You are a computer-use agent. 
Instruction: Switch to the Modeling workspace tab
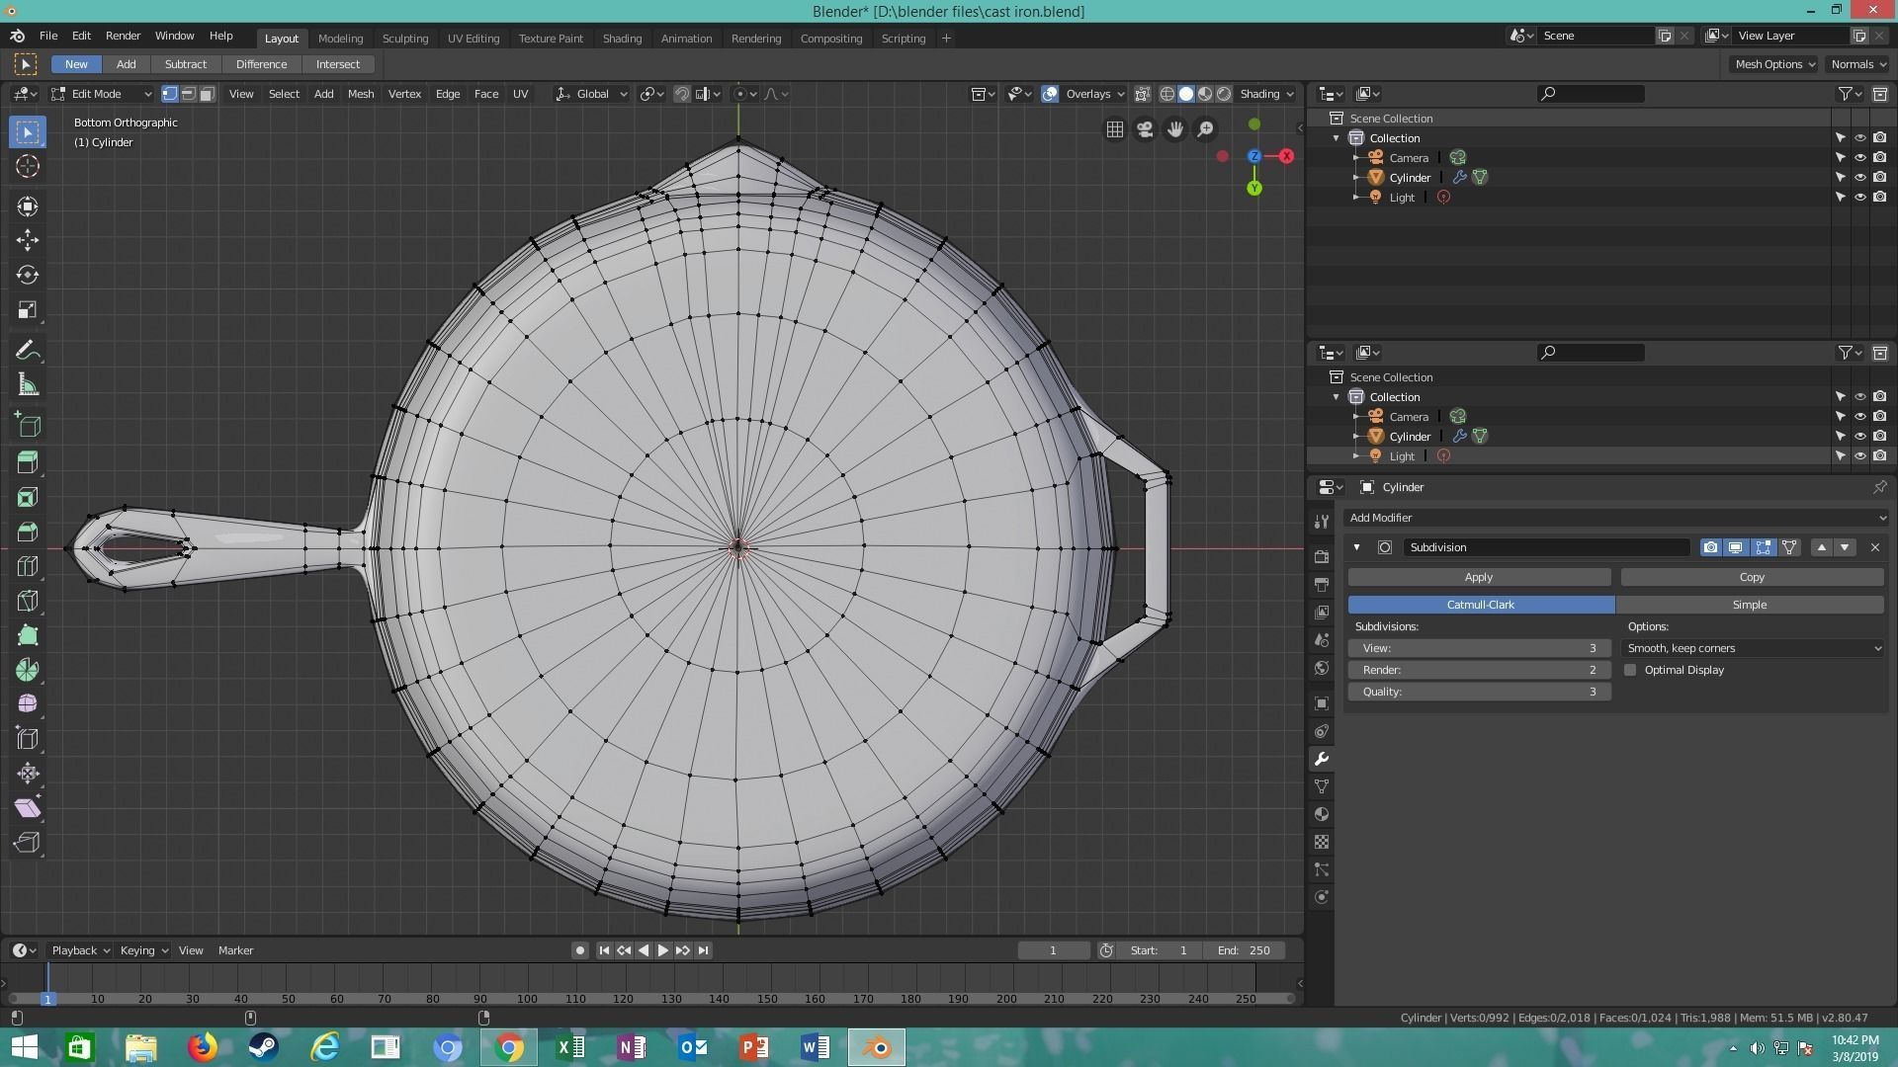click(x=340, y=39)
